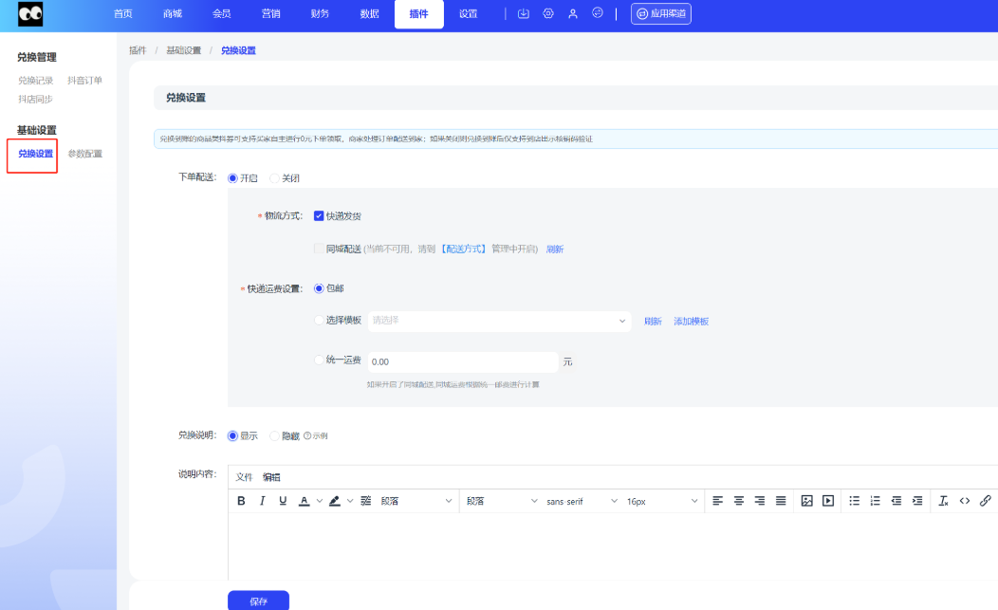Select 隐藏 for the 兑换说明 option

[275, 436]
